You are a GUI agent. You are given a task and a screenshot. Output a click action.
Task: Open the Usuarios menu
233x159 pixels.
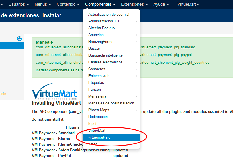[x=19, y=4]
